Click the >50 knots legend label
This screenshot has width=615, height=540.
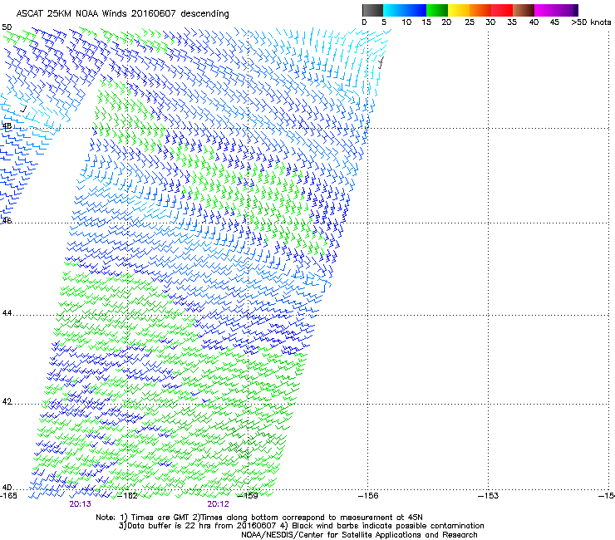point(591,22)
